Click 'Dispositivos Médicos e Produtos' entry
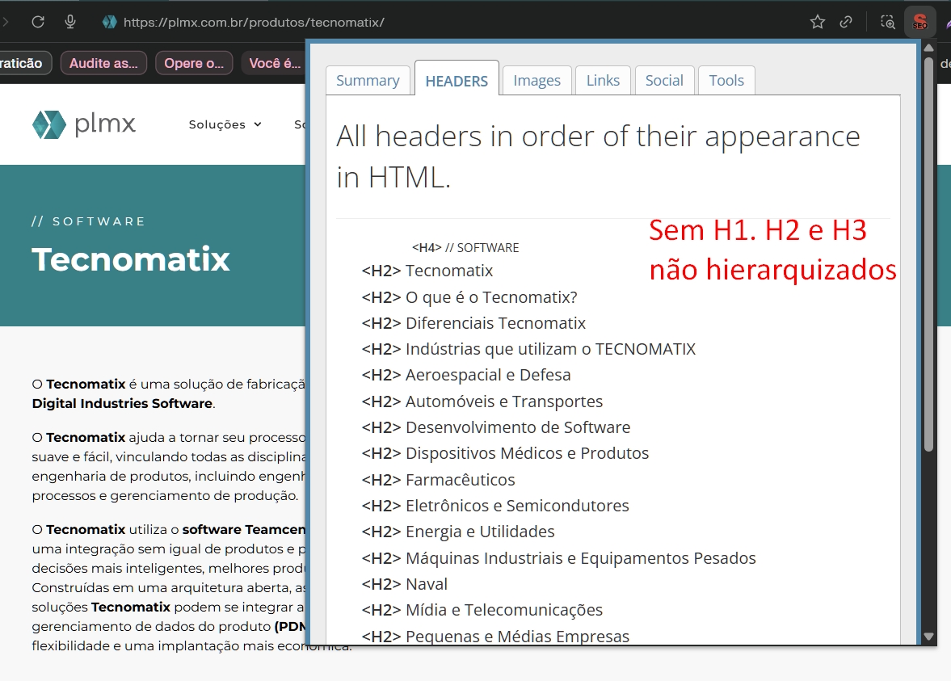 click(505, 453)
